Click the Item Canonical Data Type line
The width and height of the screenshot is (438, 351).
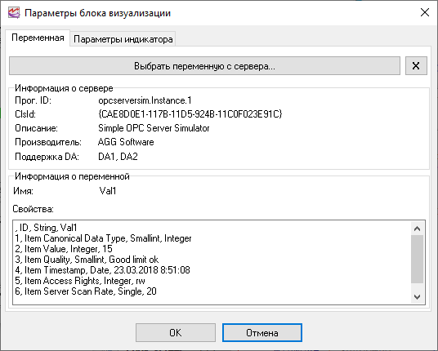coord(103,238)
